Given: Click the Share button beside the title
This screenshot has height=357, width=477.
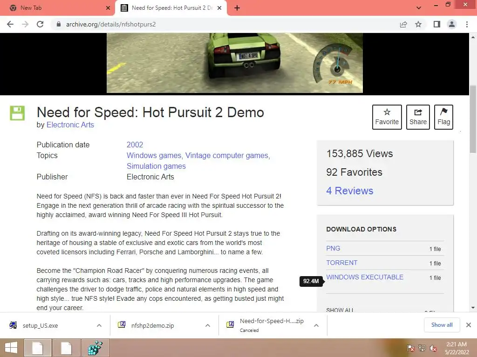Looking at the screenshot, I should (418, 117).
